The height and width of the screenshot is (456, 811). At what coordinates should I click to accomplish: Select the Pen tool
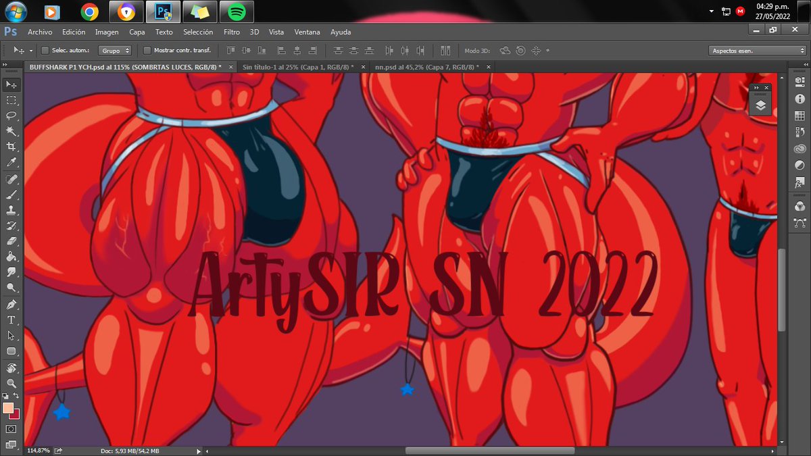coord(11,305)
